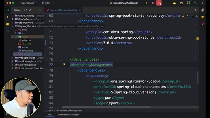This screenshot has width=210, height=118.
Task: Open Project panel options menu
Action: point(35,10)
